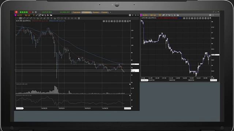This screenshot has width=234, height=131.
Task: Pin the left chart window
Action: tap(133, 15)
